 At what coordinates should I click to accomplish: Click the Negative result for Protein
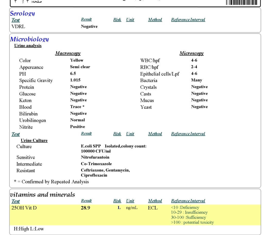[78, 87]
